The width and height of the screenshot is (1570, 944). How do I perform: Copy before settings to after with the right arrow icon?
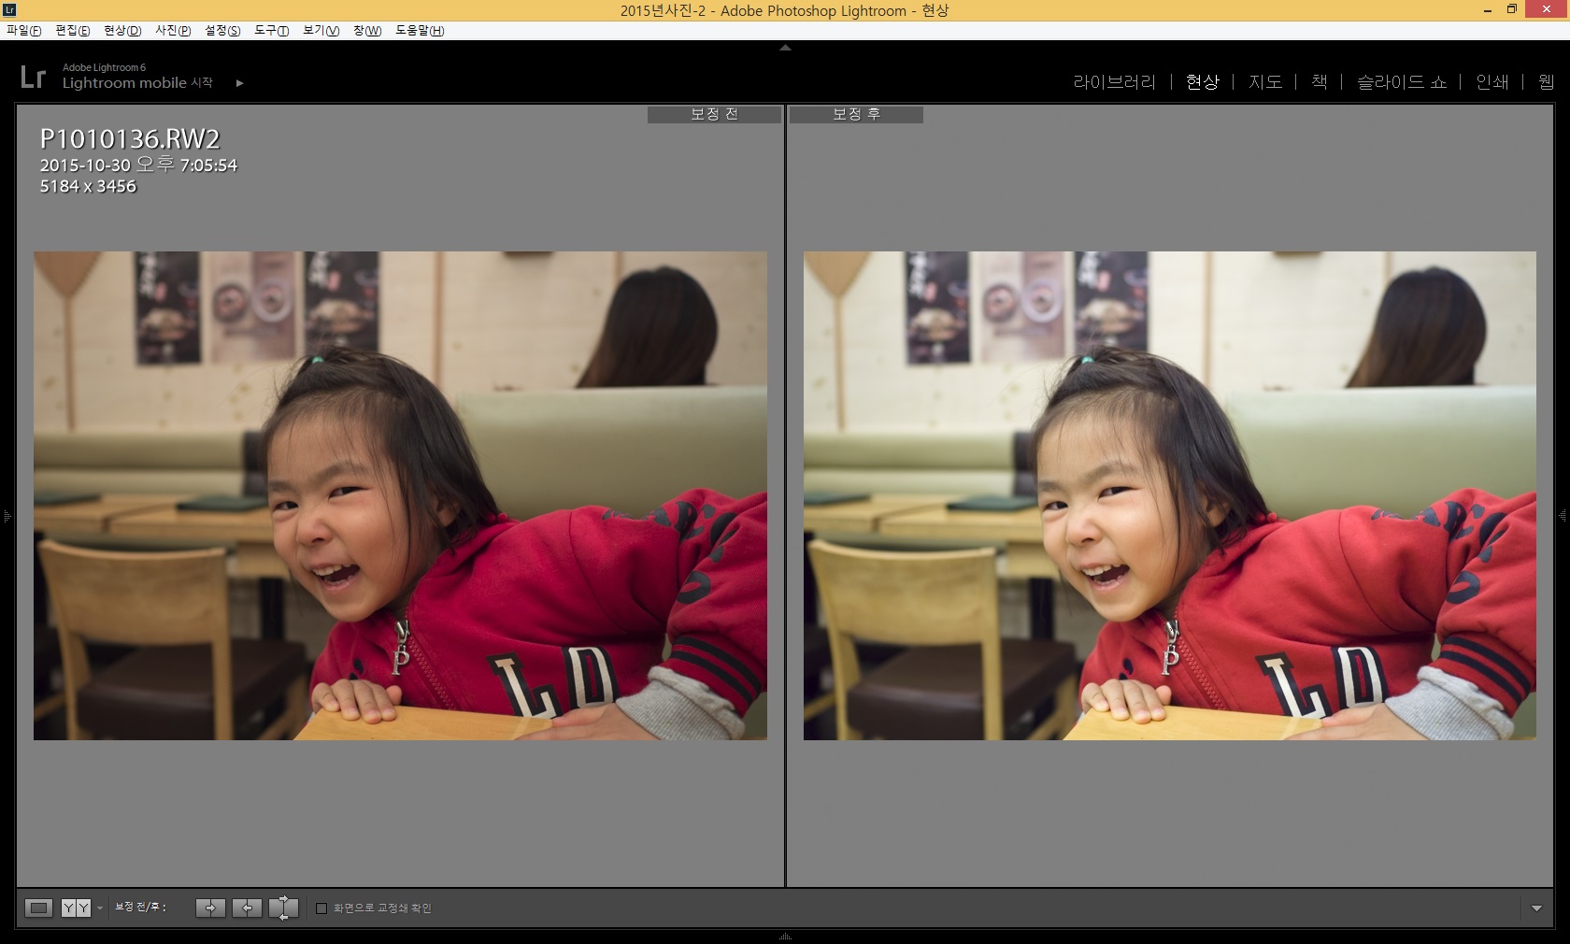click(x=210, y=908)
